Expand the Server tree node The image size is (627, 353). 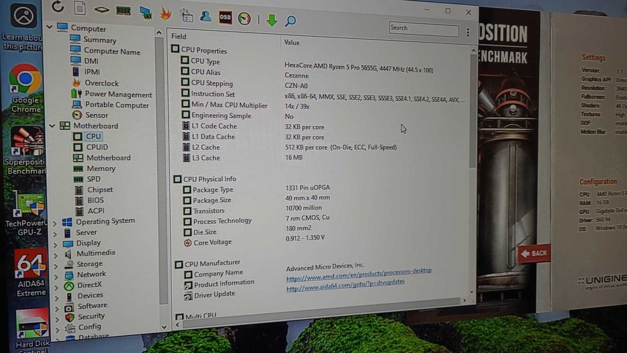click(x=56, y=233)
